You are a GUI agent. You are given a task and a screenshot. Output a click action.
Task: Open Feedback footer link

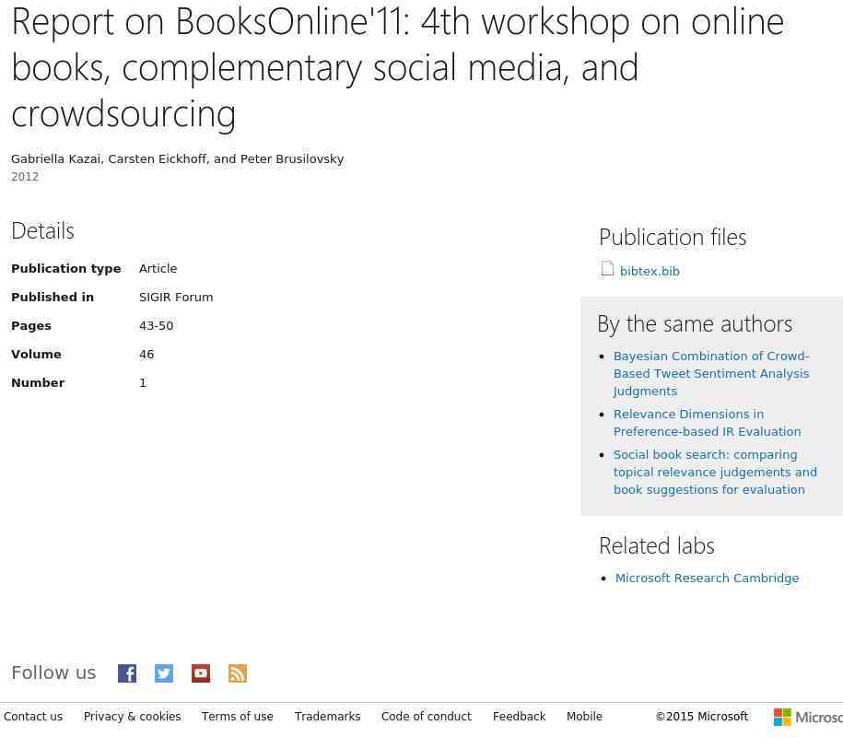(520, 717)
